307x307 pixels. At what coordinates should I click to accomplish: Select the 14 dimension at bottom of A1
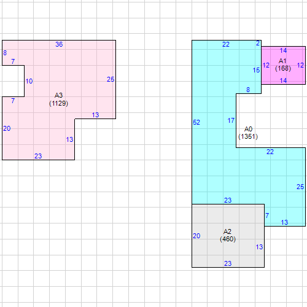click(283, 80)
